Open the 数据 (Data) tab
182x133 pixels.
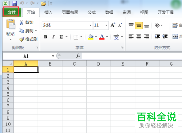(109, 12)
